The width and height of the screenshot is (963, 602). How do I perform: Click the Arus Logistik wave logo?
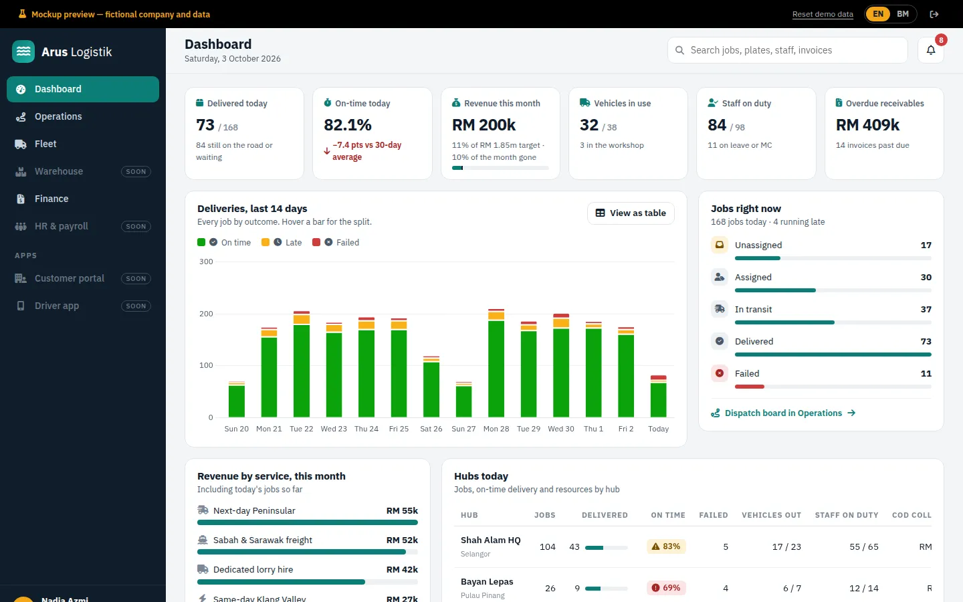tap(23, 52)
